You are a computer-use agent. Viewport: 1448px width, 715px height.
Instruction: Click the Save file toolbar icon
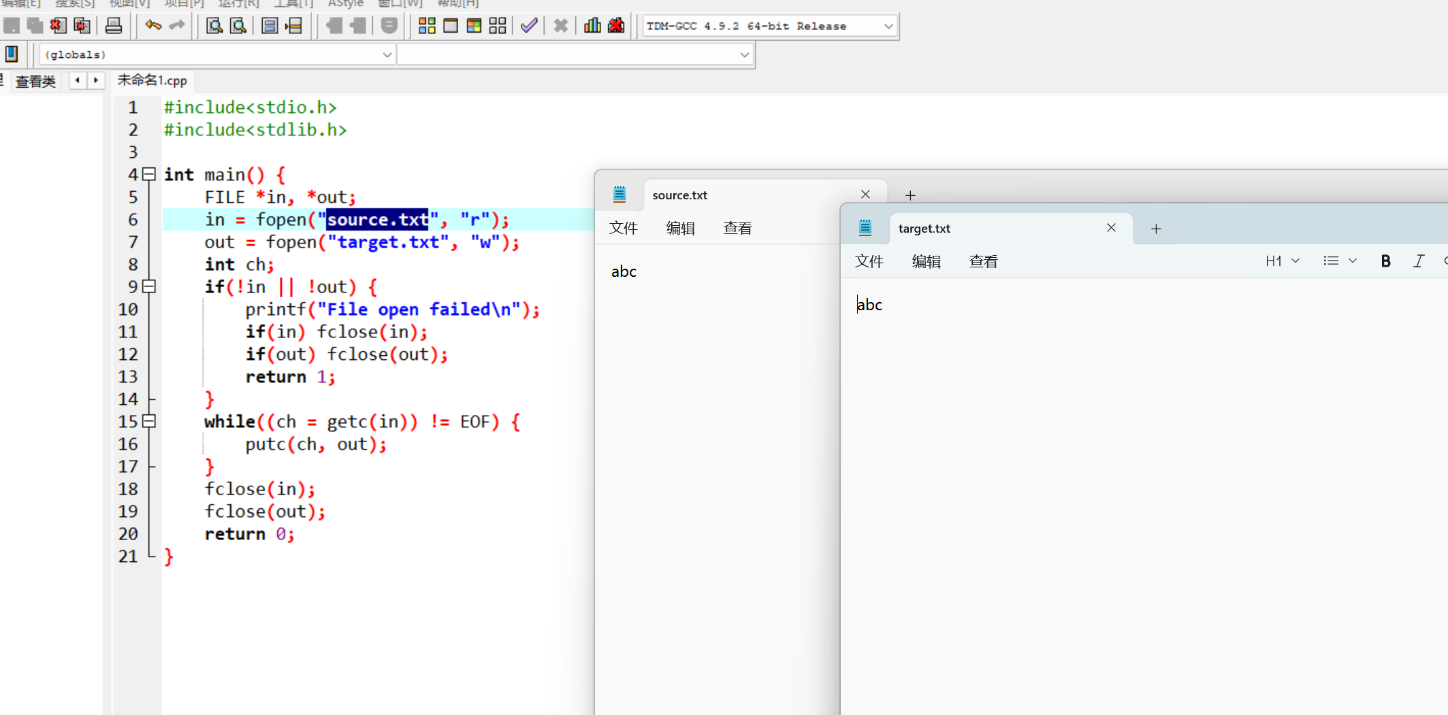pyautogui.click(x=12, y=26)
